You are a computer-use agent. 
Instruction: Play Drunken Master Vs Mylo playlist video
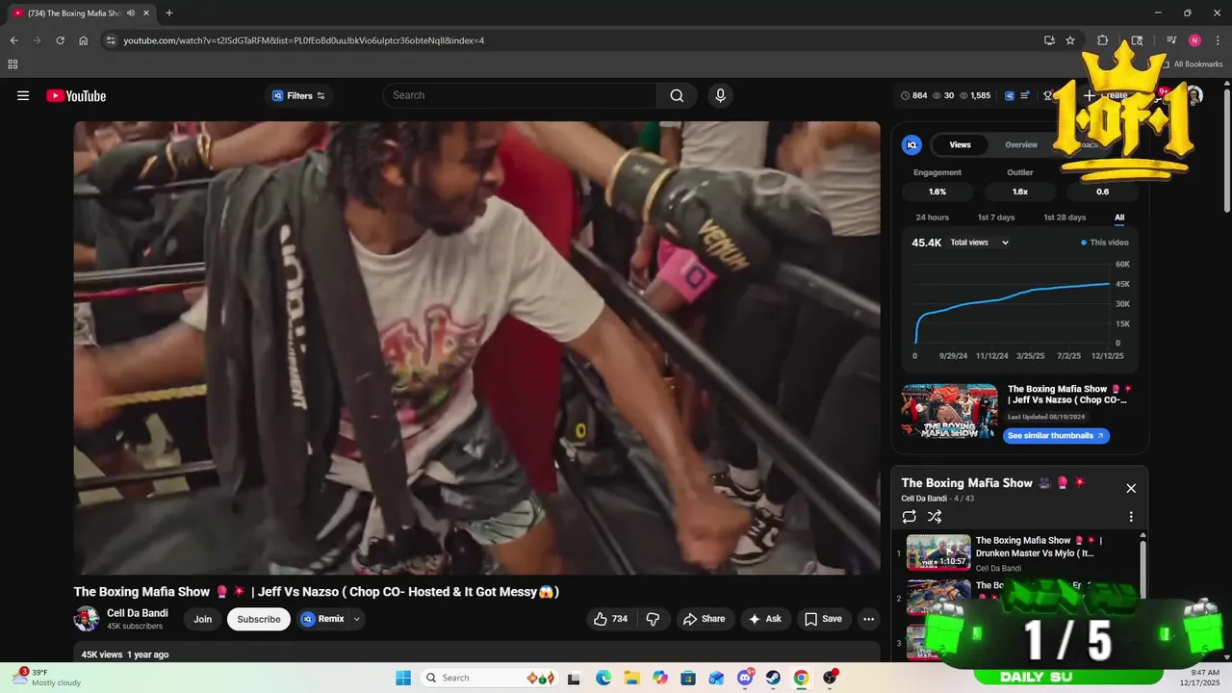pyautogui.click(x=1020, y=552)
